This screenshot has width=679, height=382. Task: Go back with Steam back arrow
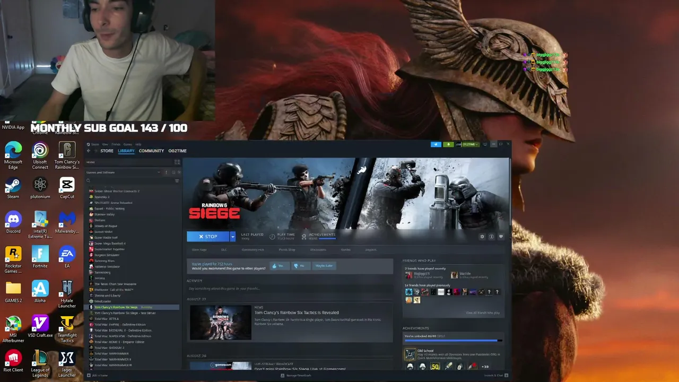coord(89,151)
